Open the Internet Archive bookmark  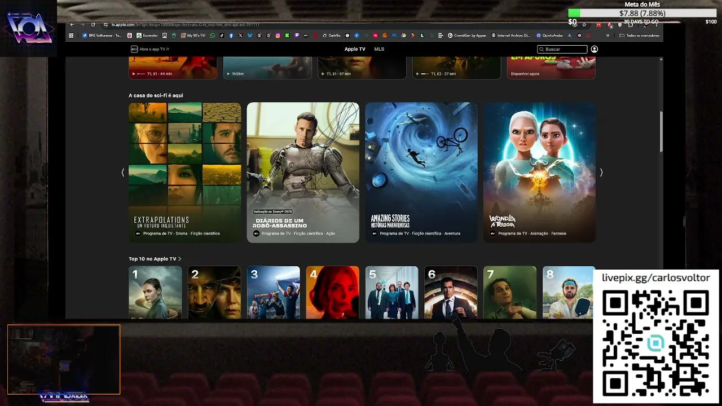tap(510, 36)
